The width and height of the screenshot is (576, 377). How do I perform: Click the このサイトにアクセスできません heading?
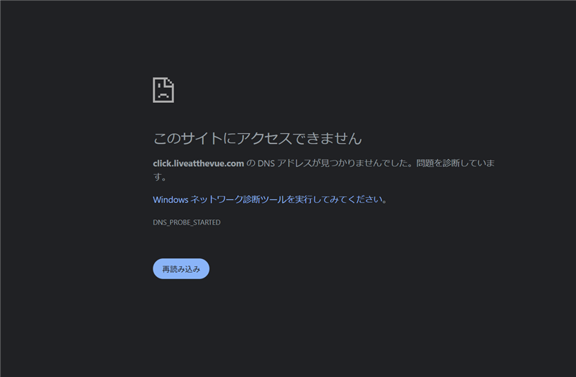pos(257,137)
